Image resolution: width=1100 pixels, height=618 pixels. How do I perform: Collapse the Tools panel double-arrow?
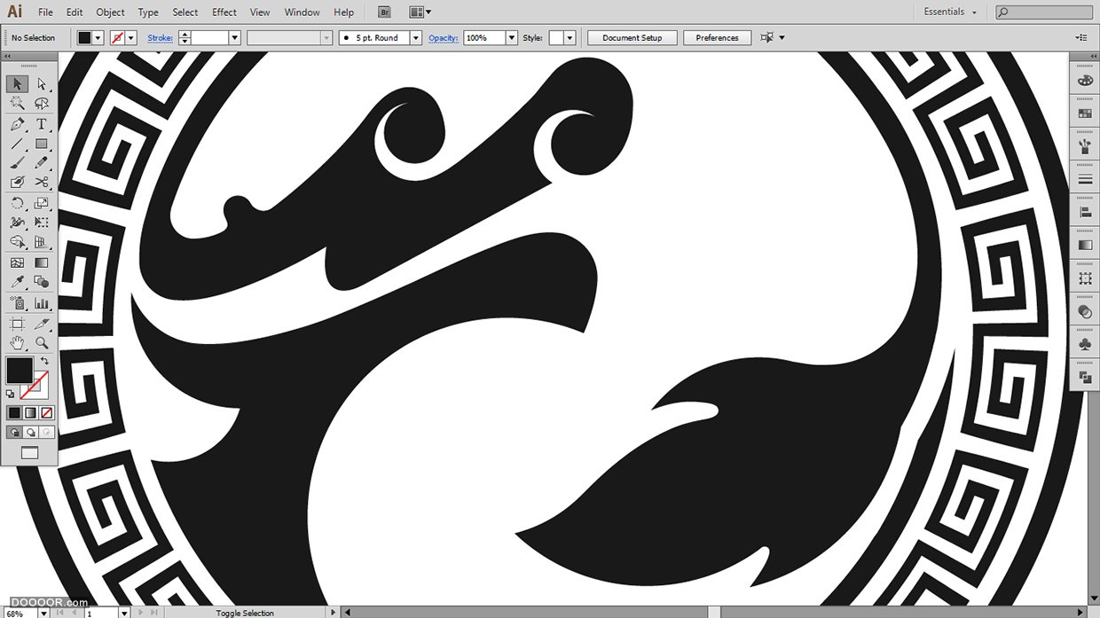8,56
